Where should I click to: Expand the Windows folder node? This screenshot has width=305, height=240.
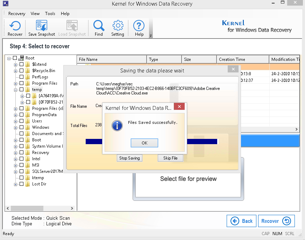click(x=15, y=128)
